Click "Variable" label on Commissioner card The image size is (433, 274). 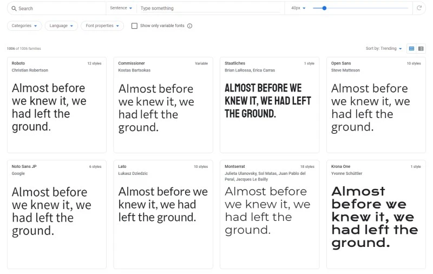tap(201, 63)
